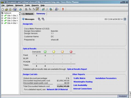Open the Reports menu

pos(35,5)
